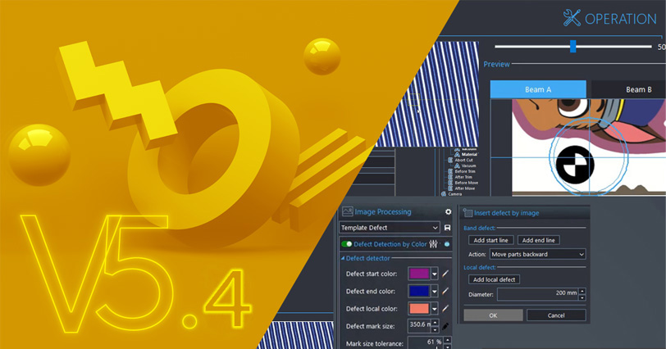
Task: Expand Defect start color dropdown arrow
Action: (x=435, y=274)
